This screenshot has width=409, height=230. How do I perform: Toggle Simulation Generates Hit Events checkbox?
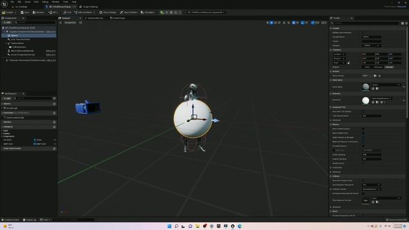click(363, 194)
